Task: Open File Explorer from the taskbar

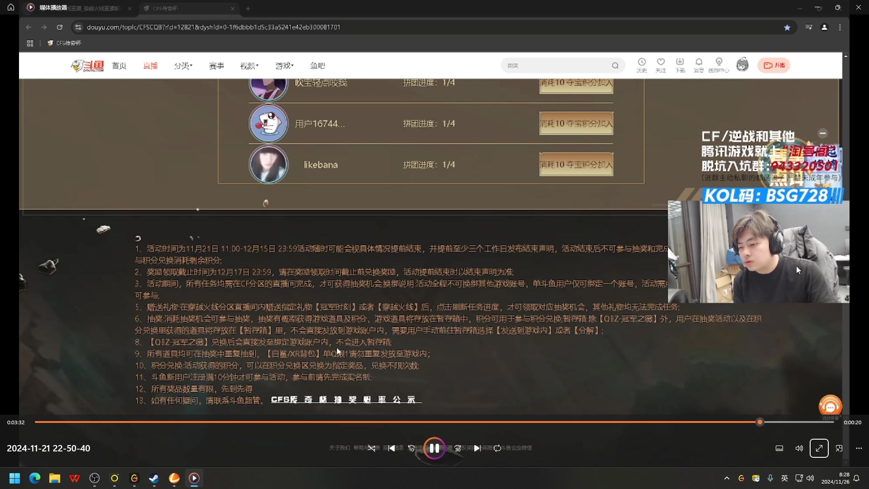Action: click(x=55, y=478)
